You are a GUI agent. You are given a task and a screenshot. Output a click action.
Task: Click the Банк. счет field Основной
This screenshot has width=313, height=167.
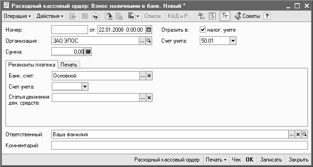(96, 76)
